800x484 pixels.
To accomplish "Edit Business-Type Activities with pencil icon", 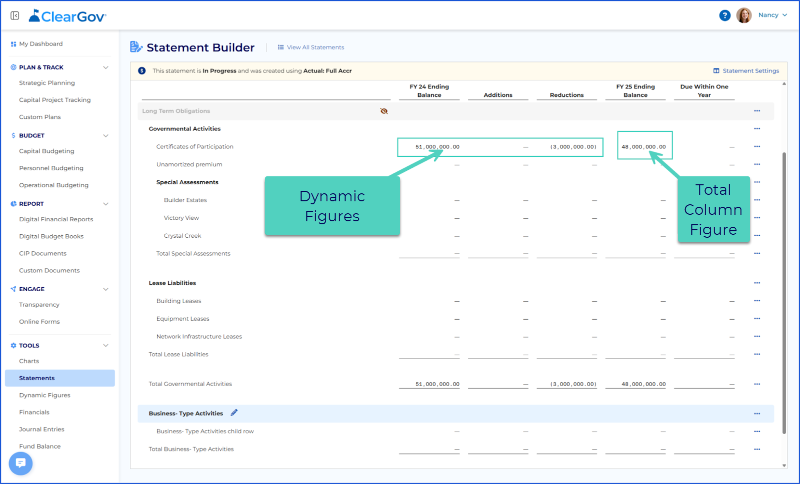I will [x=234, y=413].
